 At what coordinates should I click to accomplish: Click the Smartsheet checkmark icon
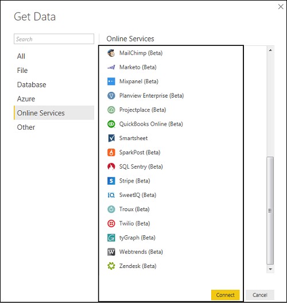click(x=111, y=138)
